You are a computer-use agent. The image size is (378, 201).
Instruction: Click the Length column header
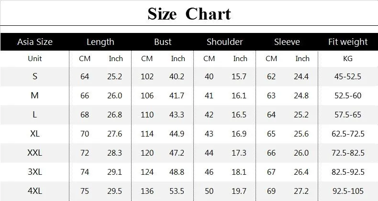(100, 42)
